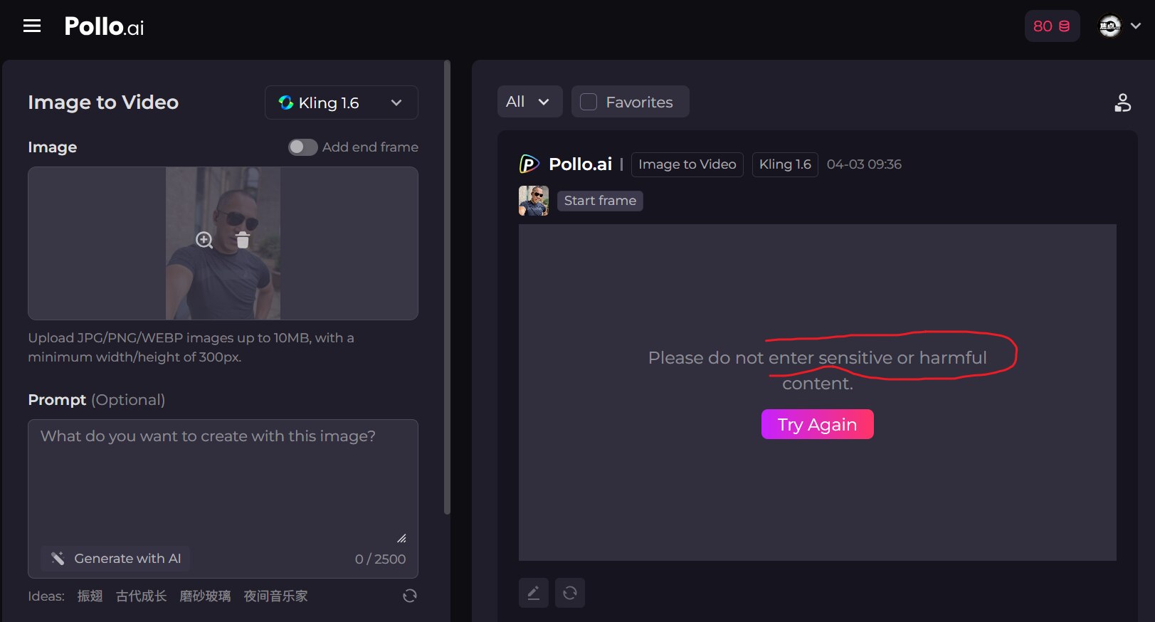1155x622 pixels.
Task: Open the hamburger navigation menu
Action: (32, 26)
